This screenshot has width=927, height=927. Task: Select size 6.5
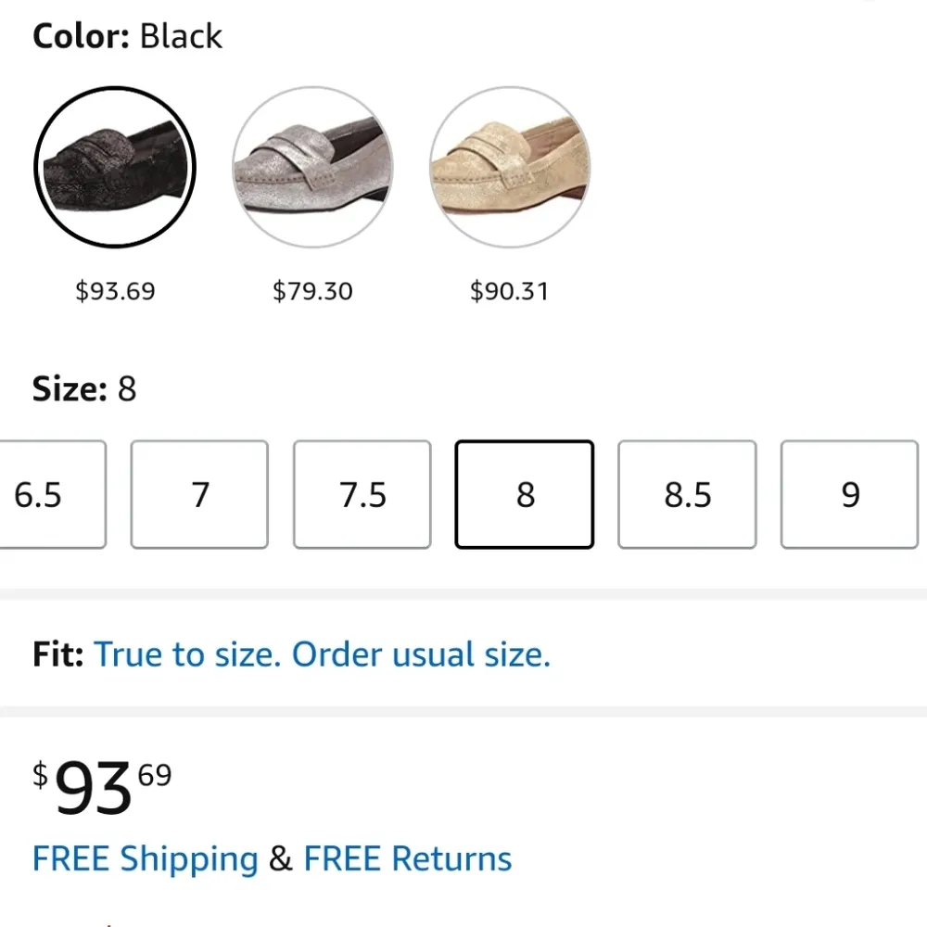tap(35, 494)
